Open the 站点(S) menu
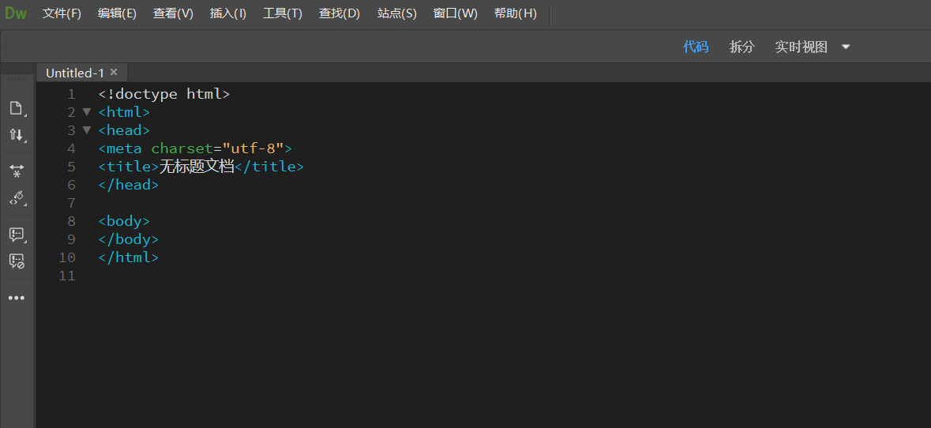Image resolution: width=931 pixels, height=428 pixels. (397, 13)
